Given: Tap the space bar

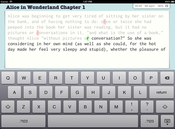Looking at the screenshot, I should coord(93,121).
